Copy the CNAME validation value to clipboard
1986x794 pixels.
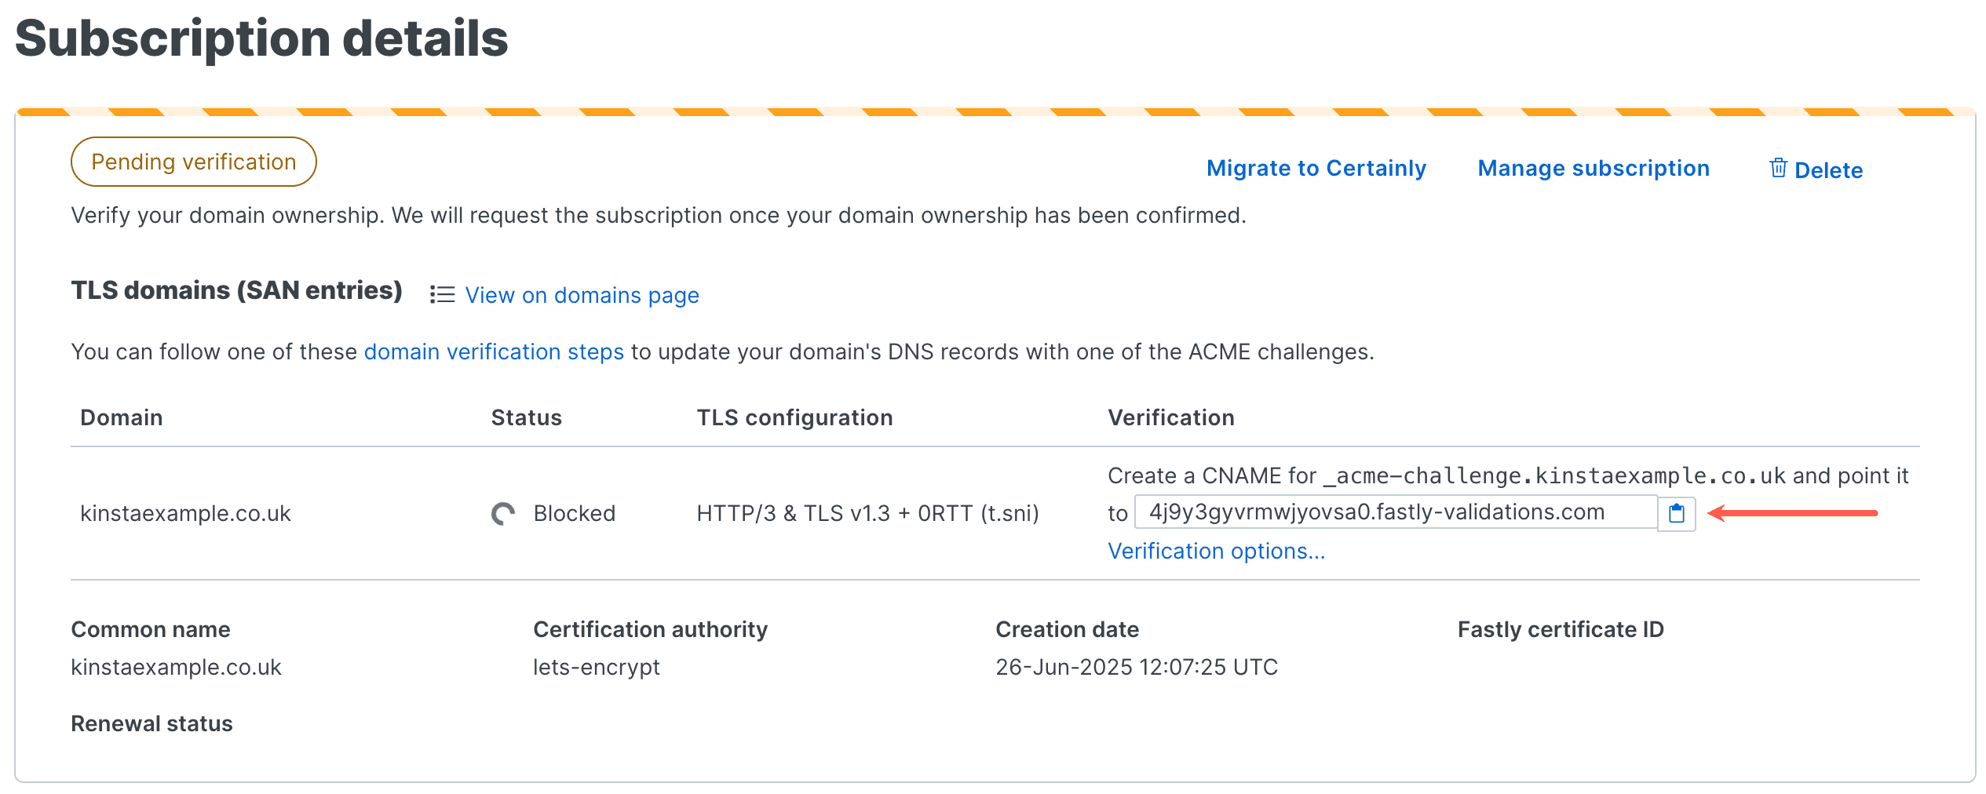1677,513
